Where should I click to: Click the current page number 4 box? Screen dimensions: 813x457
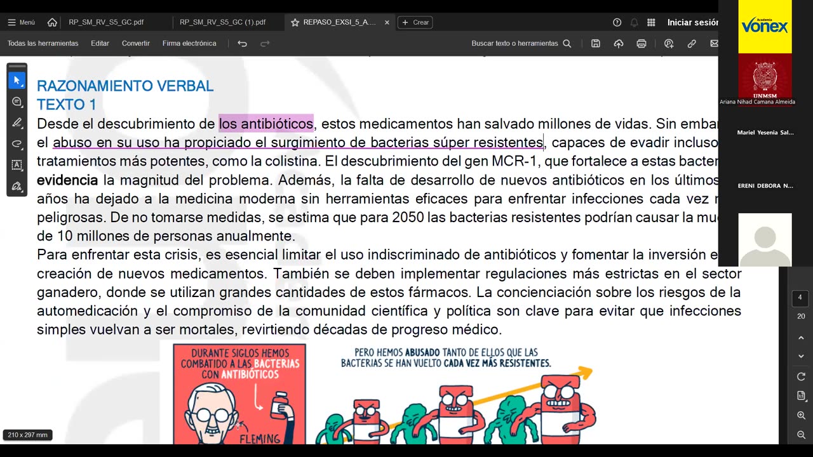pyautogui.click(x=800, y=298)
